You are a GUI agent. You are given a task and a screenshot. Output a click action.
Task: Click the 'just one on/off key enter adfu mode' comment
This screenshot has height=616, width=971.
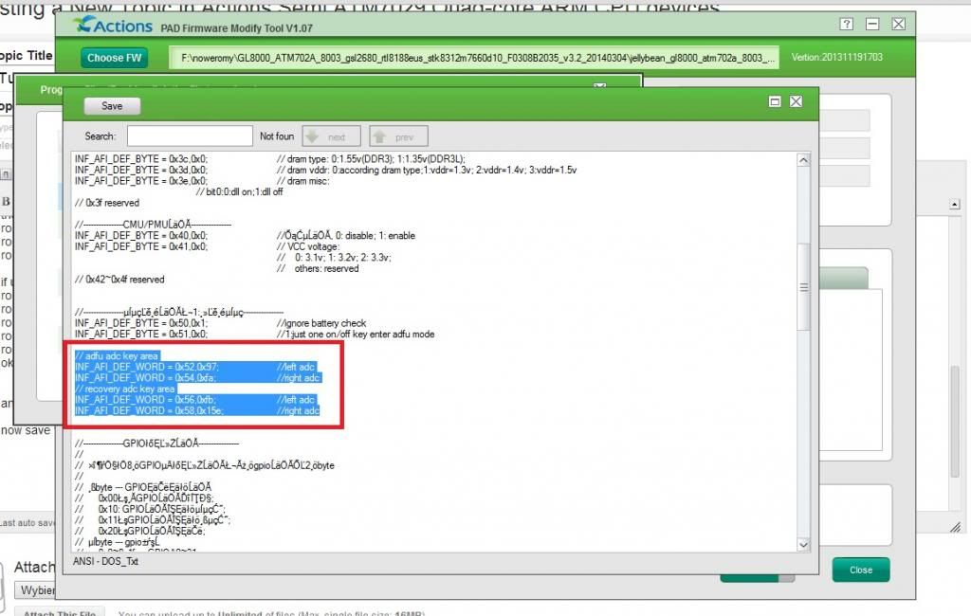click(362, 335)
